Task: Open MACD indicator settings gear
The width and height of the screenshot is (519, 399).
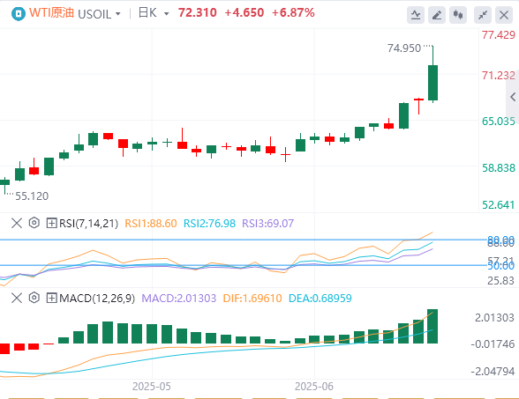Action: [34, 298]
